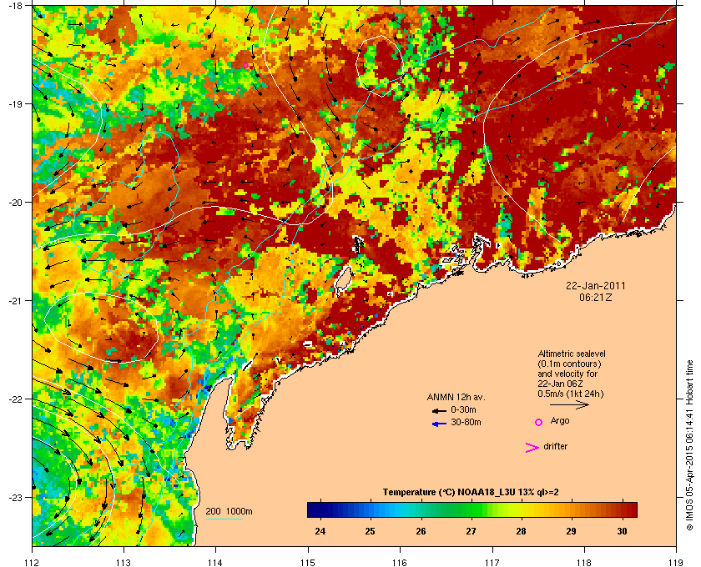Click the latitude axis label -21
Image resolution: width=701 pixels, height=567 pixels.
pyautogui.click(x=16, y=301)
